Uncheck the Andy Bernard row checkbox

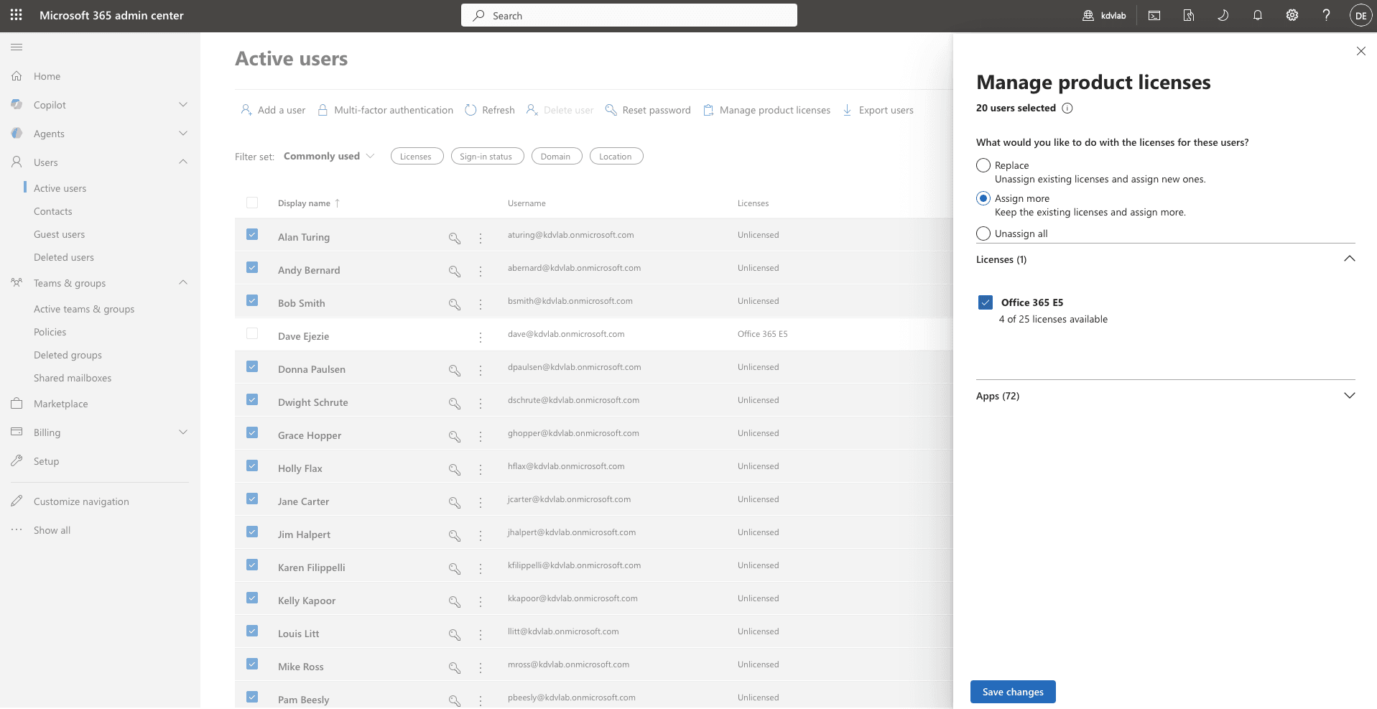click(x=252, y=267)
